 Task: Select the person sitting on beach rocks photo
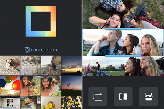coord(51,65)
